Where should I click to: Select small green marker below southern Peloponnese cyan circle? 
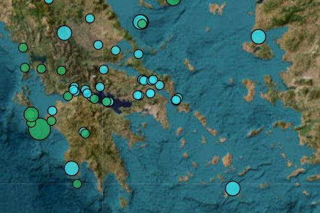tap(77, 183)
